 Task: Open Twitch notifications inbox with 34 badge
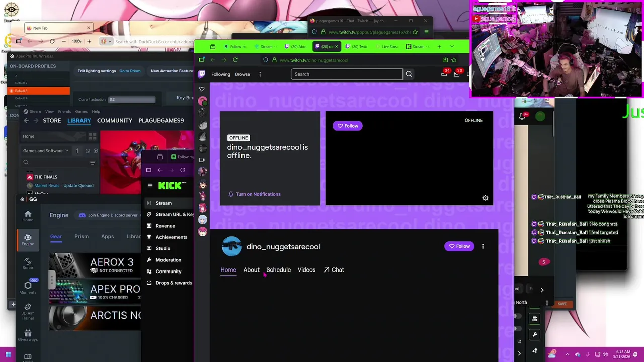[444, 74]
